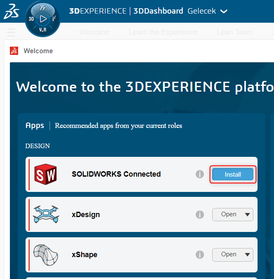The height and width of the screenshot is (279, 274).
Task: Select the information quadrant of the compass
Action: click(54, 19)
